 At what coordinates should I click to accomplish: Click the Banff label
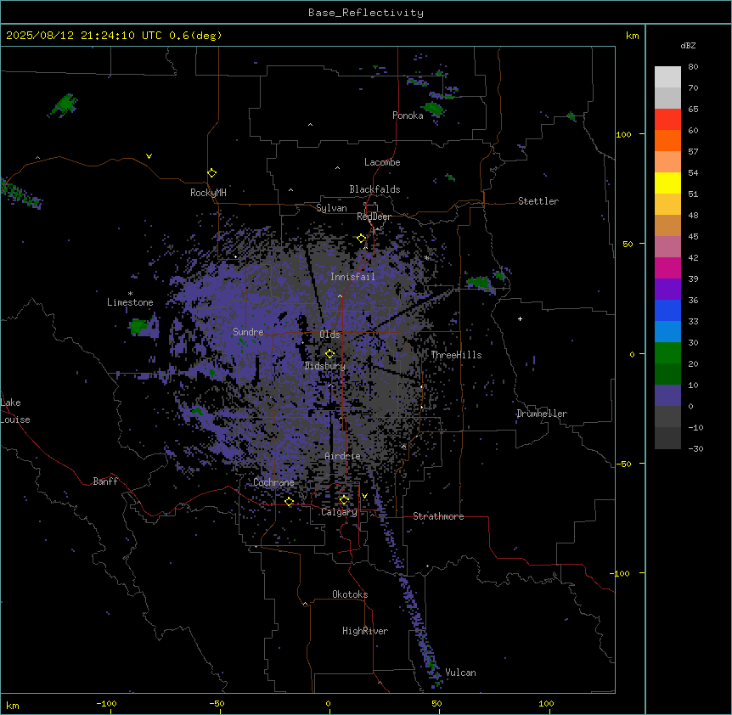click(x=105, y=481)
